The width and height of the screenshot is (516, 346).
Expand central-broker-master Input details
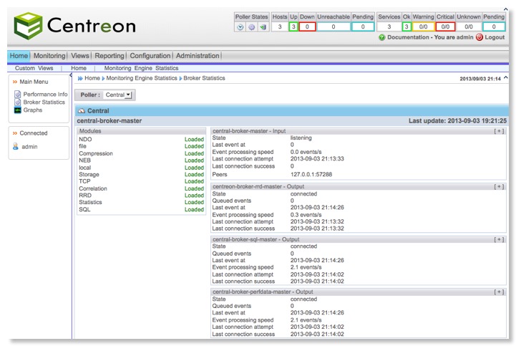[498, 131]
